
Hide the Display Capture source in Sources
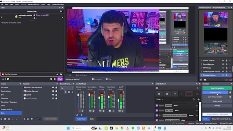(53, 91)
